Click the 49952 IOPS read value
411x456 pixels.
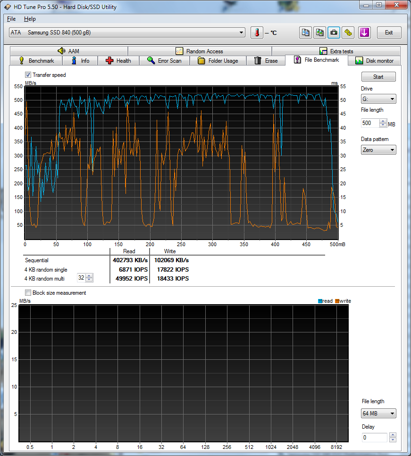coord(132,279)
